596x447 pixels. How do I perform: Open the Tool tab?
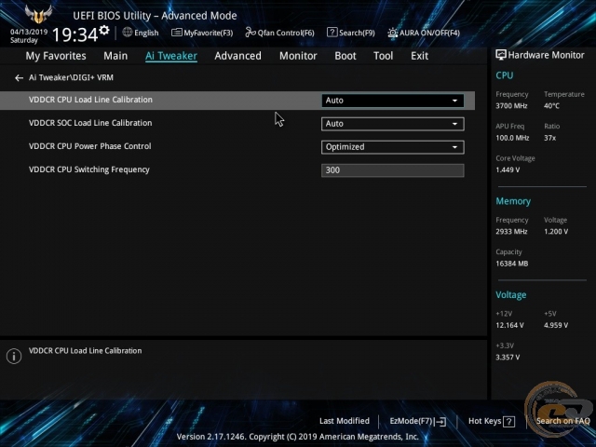pyautogui.click(x=383, y=56)
